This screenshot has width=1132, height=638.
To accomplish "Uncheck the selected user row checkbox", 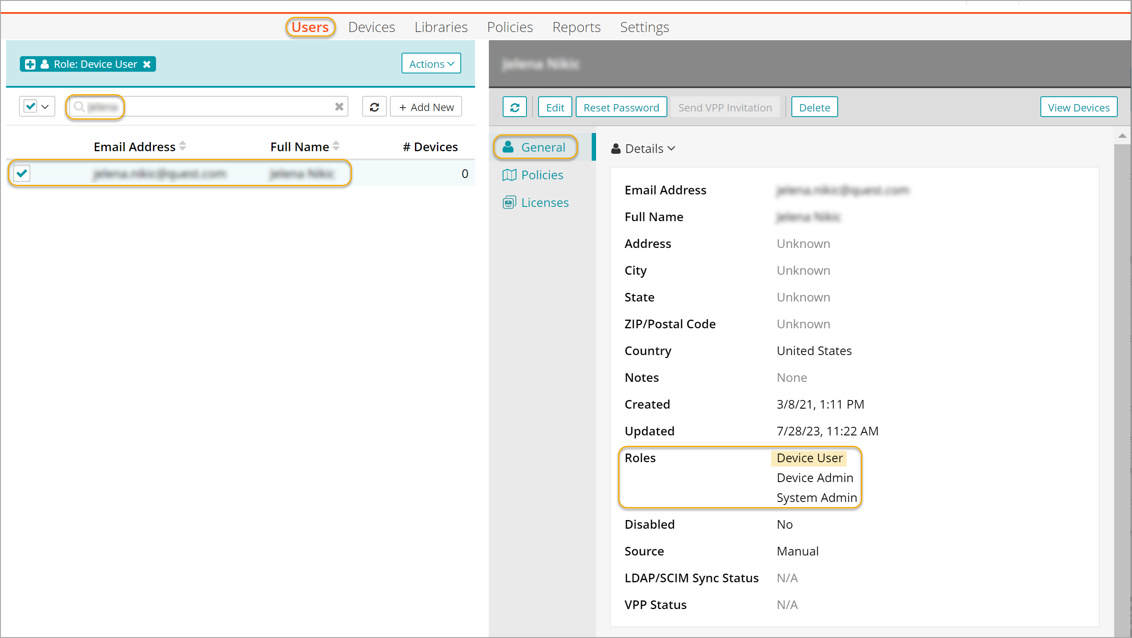I will (22, 174).
